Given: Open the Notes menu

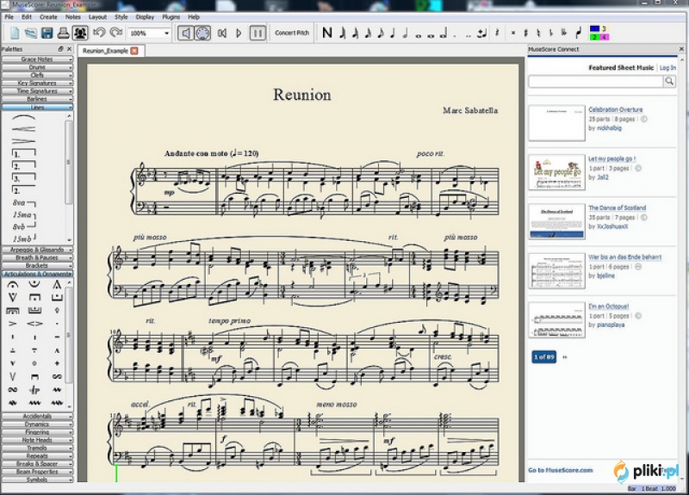Looking at the screenshot, I should (x=73, y=16).
